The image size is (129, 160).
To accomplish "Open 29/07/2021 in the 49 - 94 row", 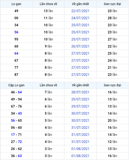I will (x=80, y=99).
